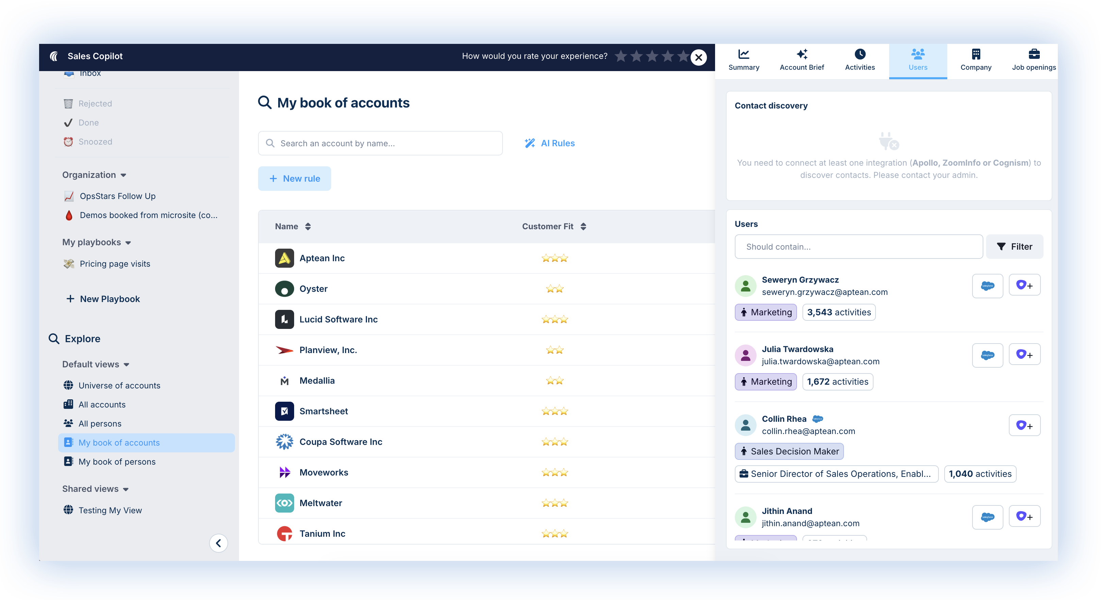
Task: Click add-to-sequence icon next to Collin Rhea
Action: pos(1024,426)
